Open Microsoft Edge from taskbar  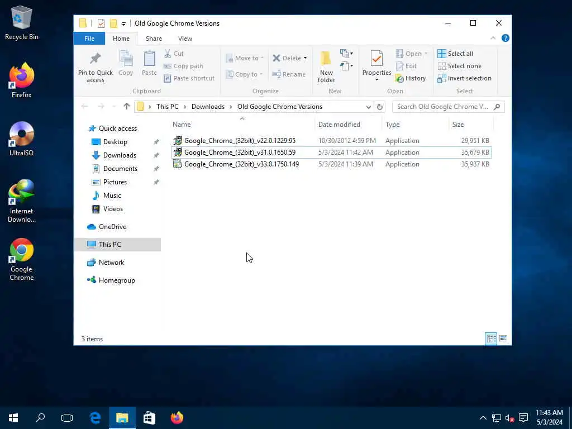click(x=95, y=418)
